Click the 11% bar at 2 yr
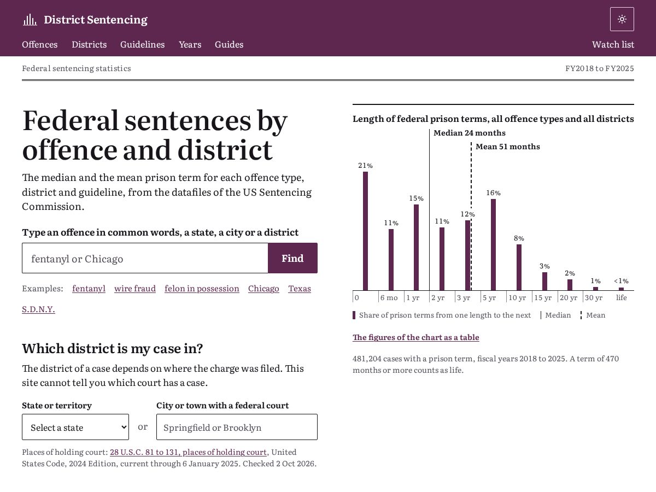This screenshot has width=656, height=492. click(442, 259)
